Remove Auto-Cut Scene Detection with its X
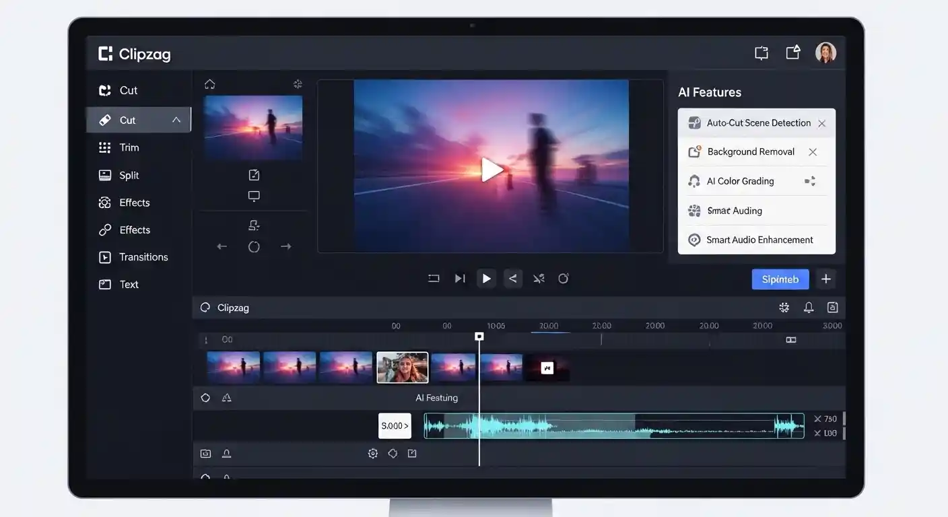Screen dimensions: 948x517 pyautogui.click(x=821, y=123)
